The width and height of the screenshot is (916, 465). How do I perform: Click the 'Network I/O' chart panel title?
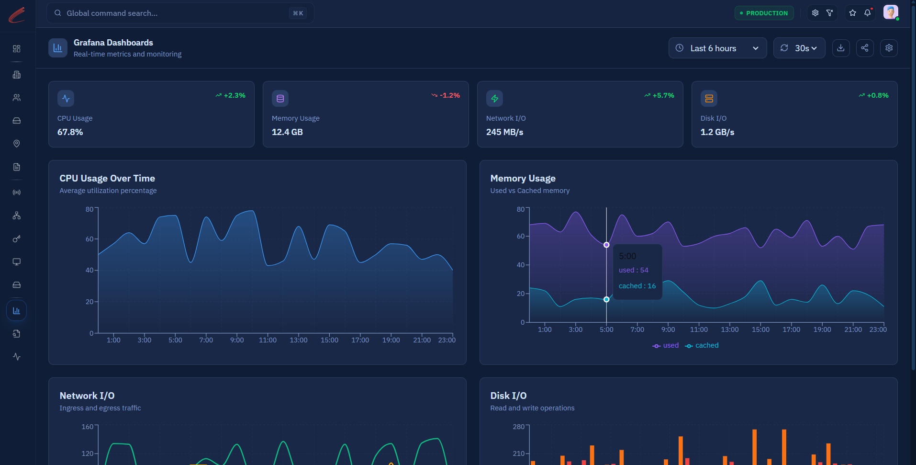click(x=87, y=396)
